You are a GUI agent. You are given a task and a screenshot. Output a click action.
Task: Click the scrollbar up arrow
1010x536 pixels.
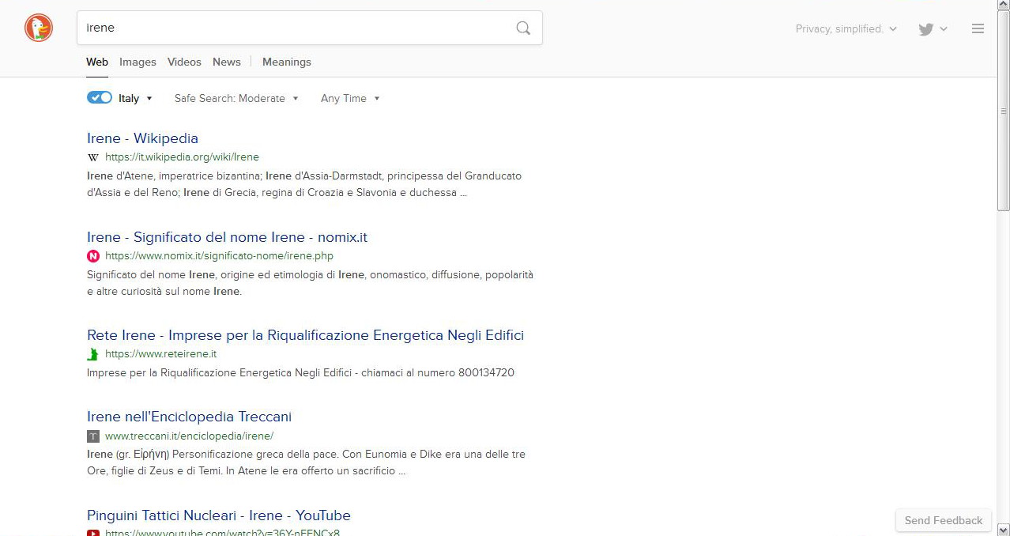click(1003, 6)
